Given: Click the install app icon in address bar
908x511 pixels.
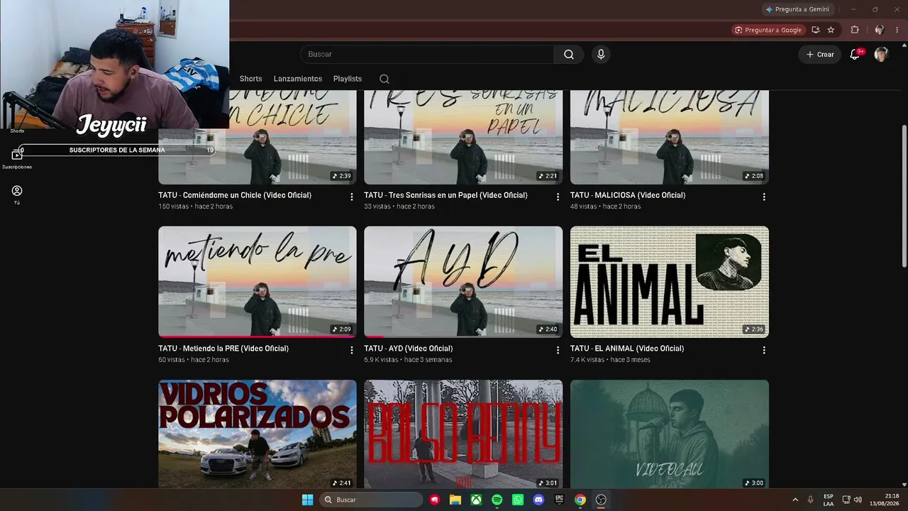Looking at the screenshot, I should [x=815, y=30].
